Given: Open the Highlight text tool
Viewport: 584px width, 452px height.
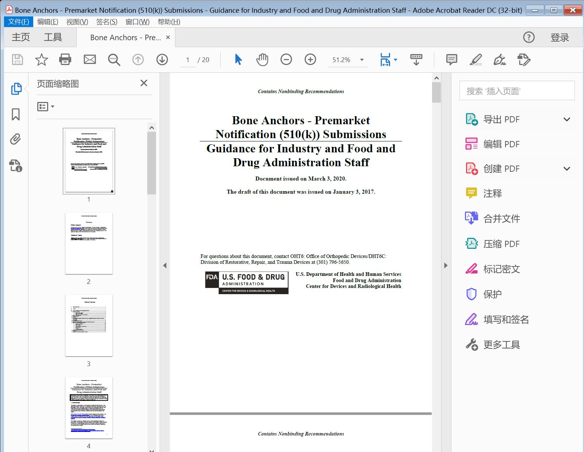Looking at the screenshot, I should pos(475,60).
